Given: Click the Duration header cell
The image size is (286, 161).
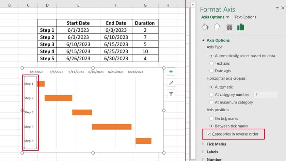Looking at the screenshot, I should coord(145,23).
